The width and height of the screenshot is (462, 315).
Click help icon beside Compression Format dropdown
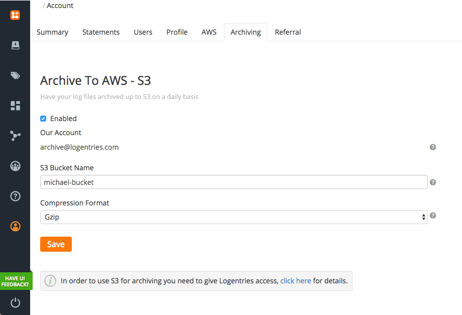(x=432, y=216)
